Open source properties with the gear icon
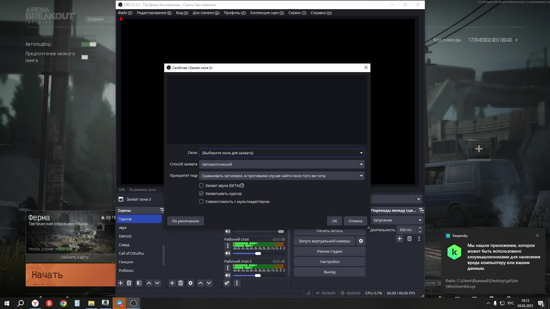The height and width of the screenshot is (309, 550). [190, 283]
